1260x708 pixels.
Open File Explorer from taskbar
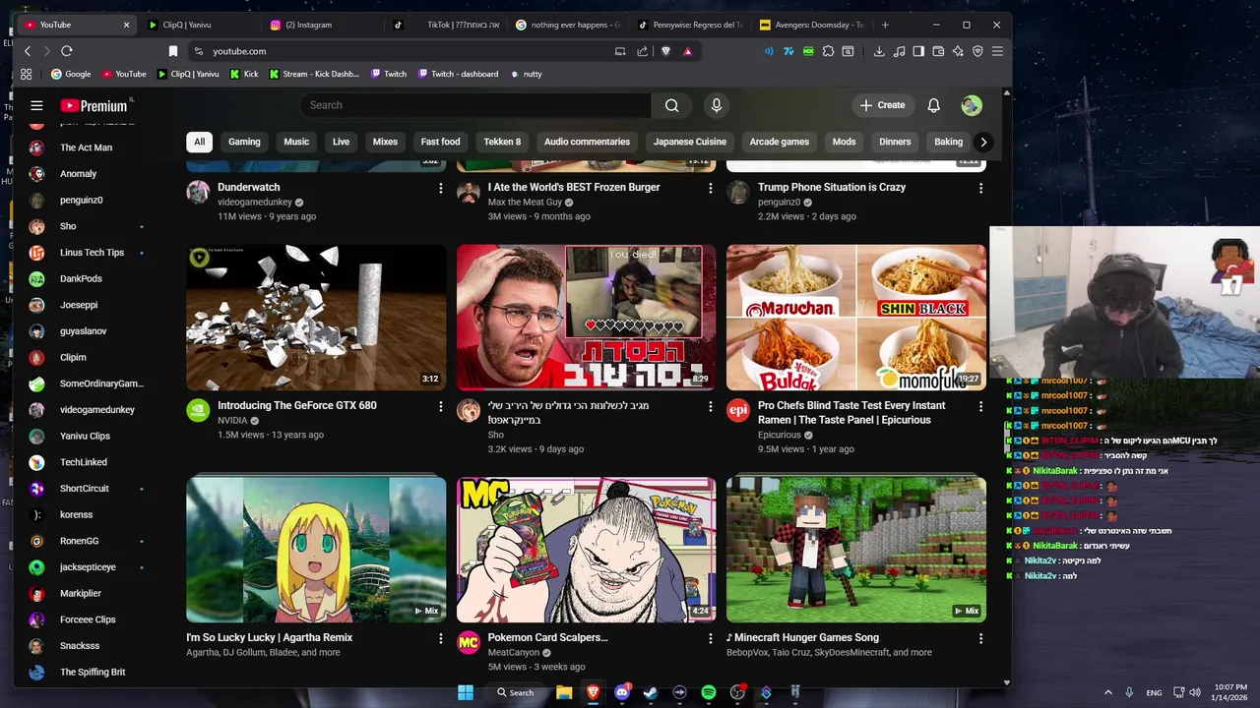click(x=564, y=692)
